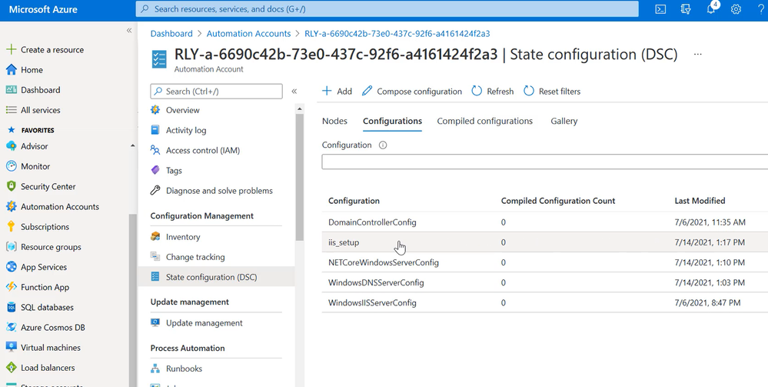This screenshot has width=768, height=387.
Task: Click Compose configuration in toolbar
Action: (411, 92)
